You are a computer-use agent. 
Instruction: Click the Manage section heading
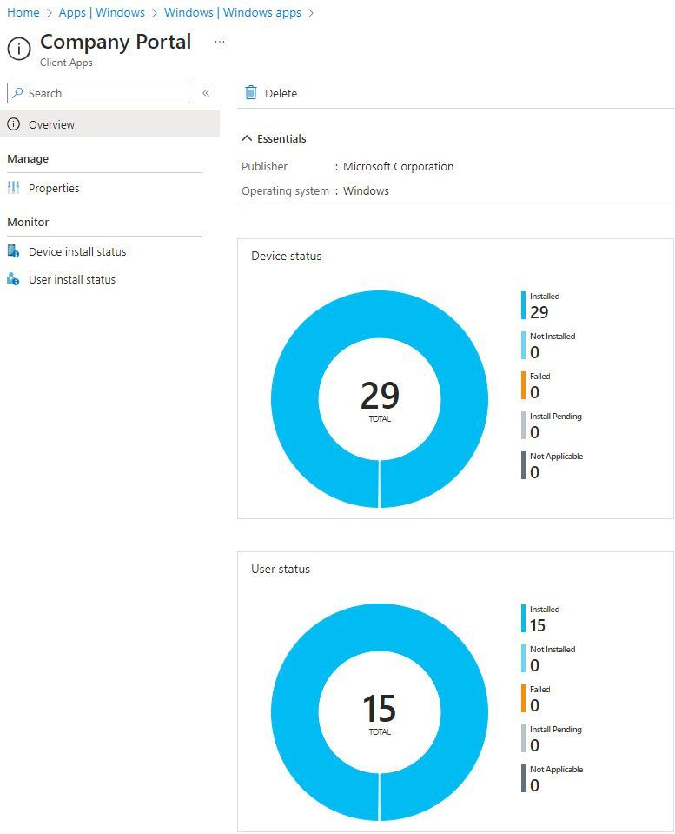pyautogui.click(x=28, y=158)
